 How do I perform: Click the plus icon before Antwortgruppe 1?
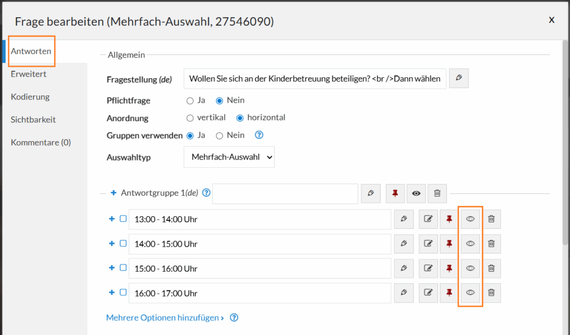(x=114, y=193)
